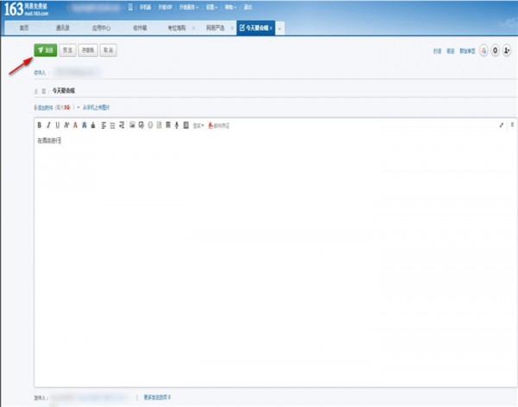
Task: Open the current compose tab 今天聚会啦
Action: tap(254, 29)
